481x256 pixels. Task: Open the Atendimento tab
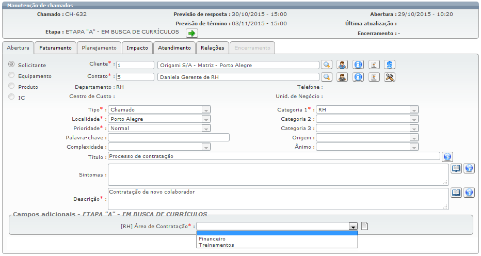[174, 47]
